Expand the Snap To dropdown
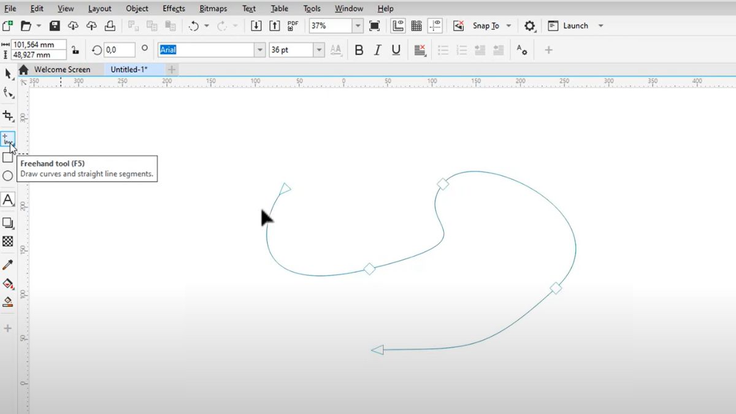The width and height of the screenshot is (736, 414). [508, 26]
